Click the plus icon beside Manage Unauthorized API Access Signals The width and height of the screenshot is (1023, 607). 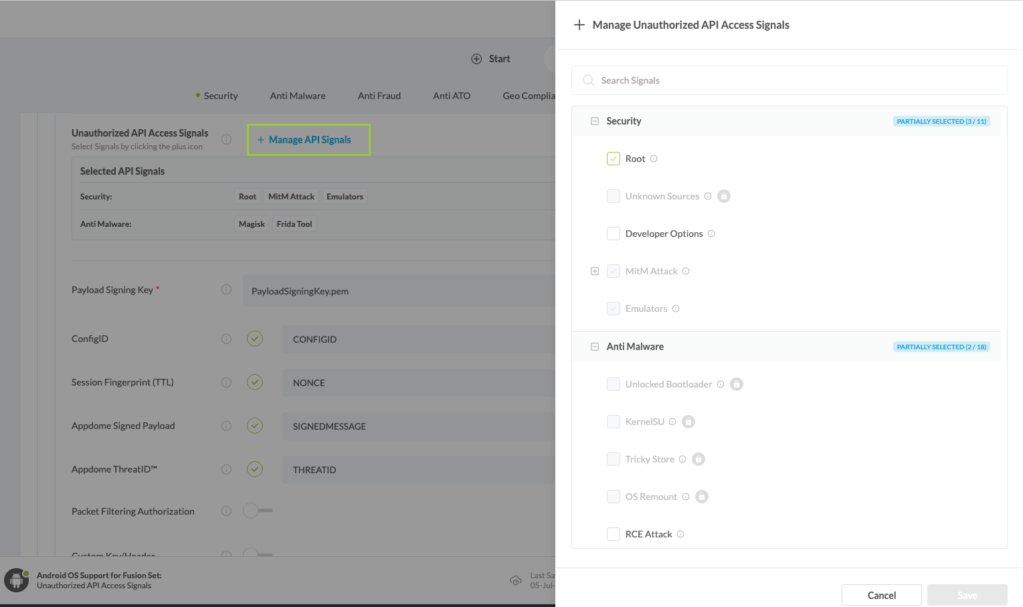pos(579,25)
